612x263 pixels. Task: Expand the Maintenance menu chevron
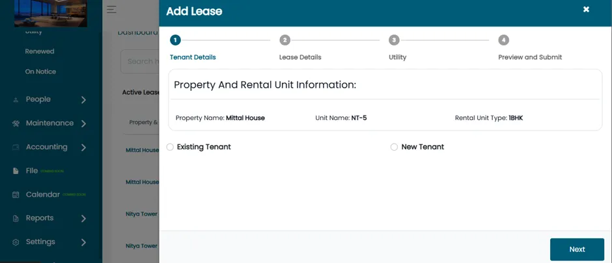(x=83, y=124)
